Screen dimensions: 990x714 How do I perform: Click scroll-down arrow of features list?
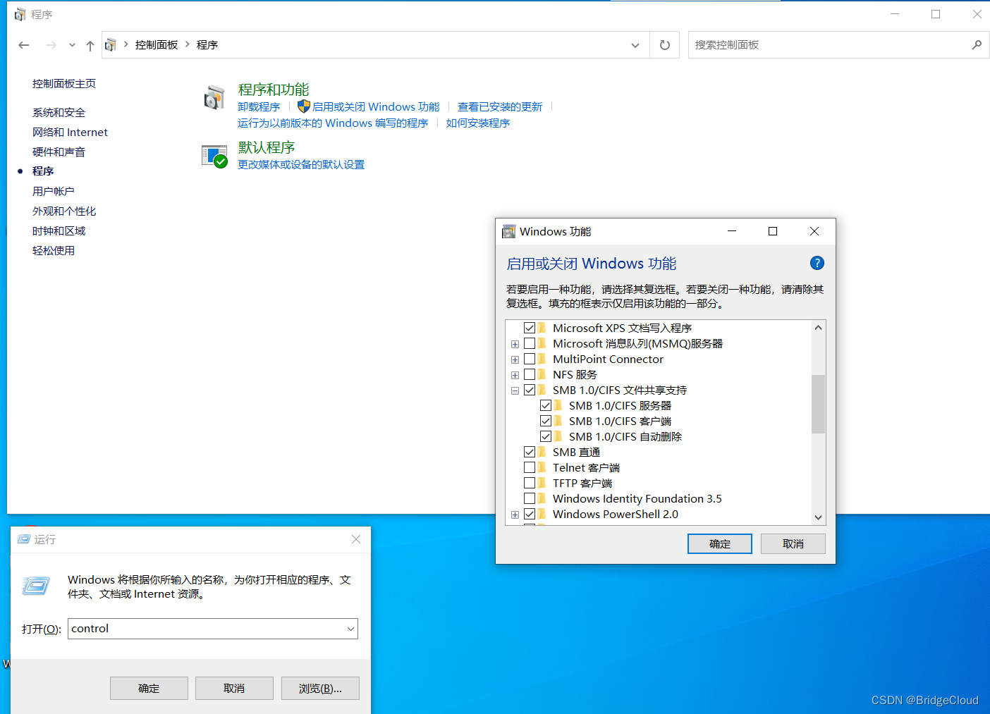818,517
